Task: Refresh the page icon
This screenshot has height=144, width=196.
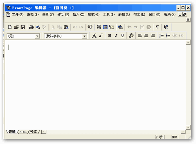Action: click(142, 27)
